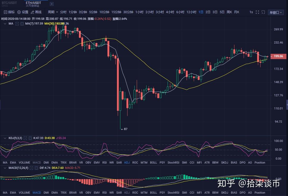Click the K:47.33 legend value
The image size is (288, 196).
[x=38, y=138]
